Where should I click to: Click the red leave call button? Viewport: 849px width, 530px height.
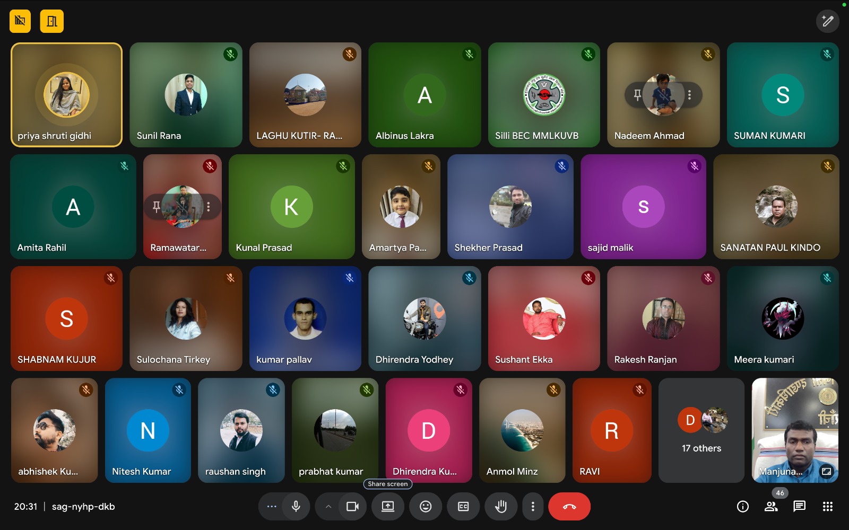pyautogui.click(x=569, y=507)
